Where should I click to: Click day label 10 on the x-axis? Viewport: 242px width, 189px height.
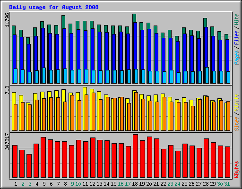(x=78, y=184)
